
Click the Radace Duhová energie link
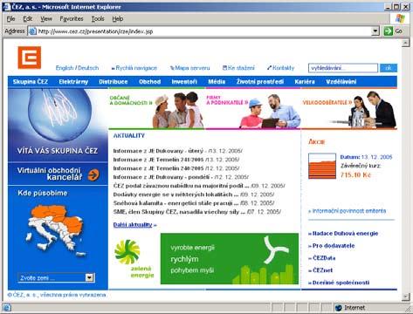[343, 233]
